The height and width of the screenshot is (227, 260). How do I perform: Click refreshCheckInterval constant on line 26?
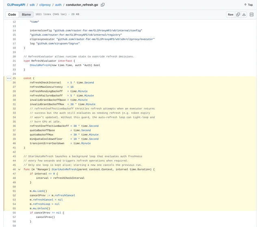tap(45, 83)
